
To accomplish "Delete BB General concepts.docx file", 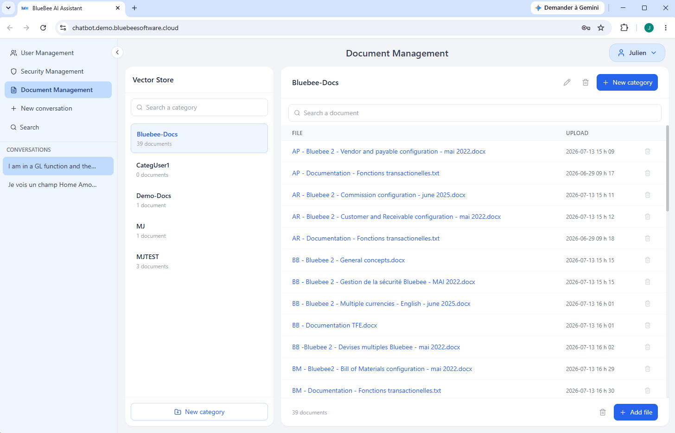I will click(x=648, y=260).
